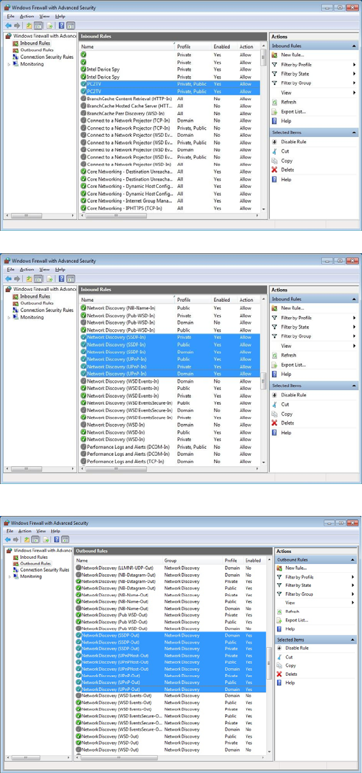Click Refresh icon in top window's Actions pane
Screen dimensions: 362x773
coord(275,102)
